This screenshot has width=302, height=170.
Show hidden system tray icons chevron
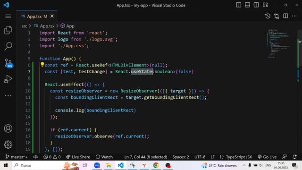pos(244,165)
